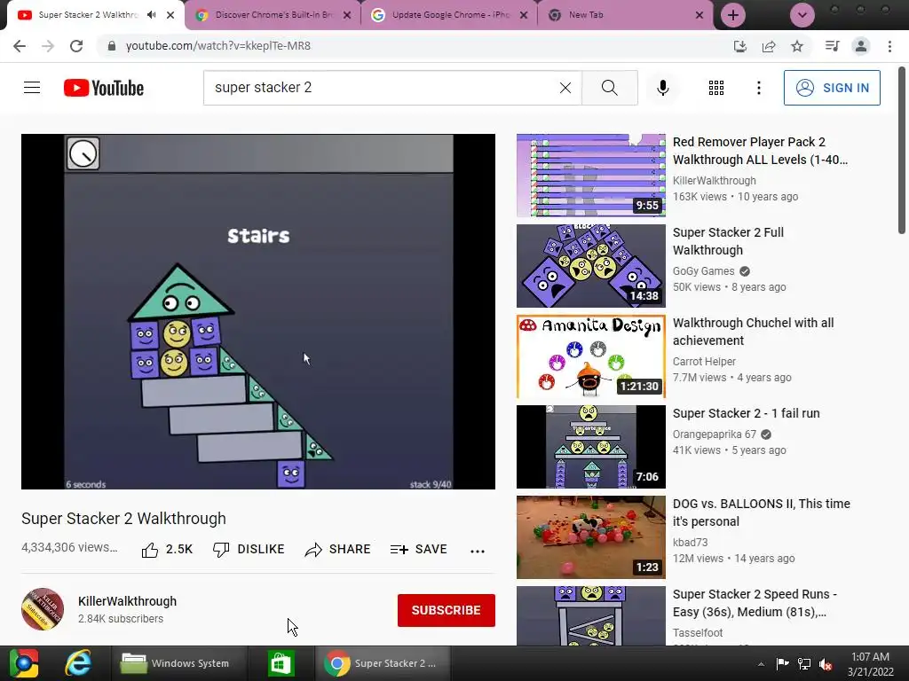
Task: Open the taskbar clock showing 1:07 AM
Action: pos(870,664)
